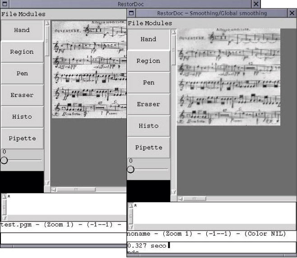Click up arrow of Smoothing tool panel scrollbar
The width and height of the screenshot is (297, 258).
point(174,32)
